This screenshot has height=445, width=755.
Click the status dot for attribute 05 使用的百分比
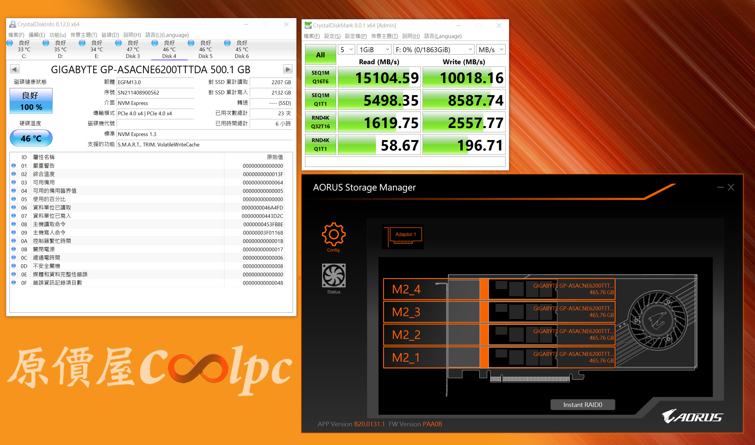(x=14, y=199)
